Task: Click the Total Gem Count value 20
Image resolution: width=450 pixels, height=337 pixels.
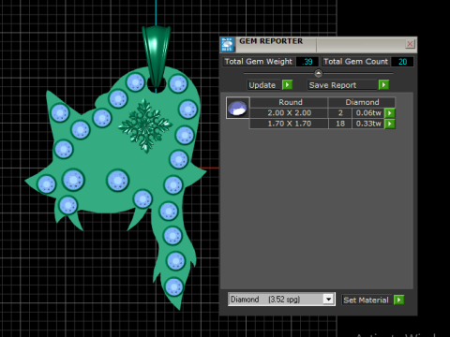Action: click(402, 62)
